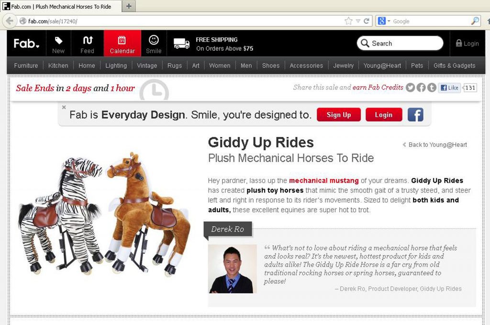This screenshot has height=325, width=490.
Task: Close the Everyday Design banner
Action: pos(64,107)
